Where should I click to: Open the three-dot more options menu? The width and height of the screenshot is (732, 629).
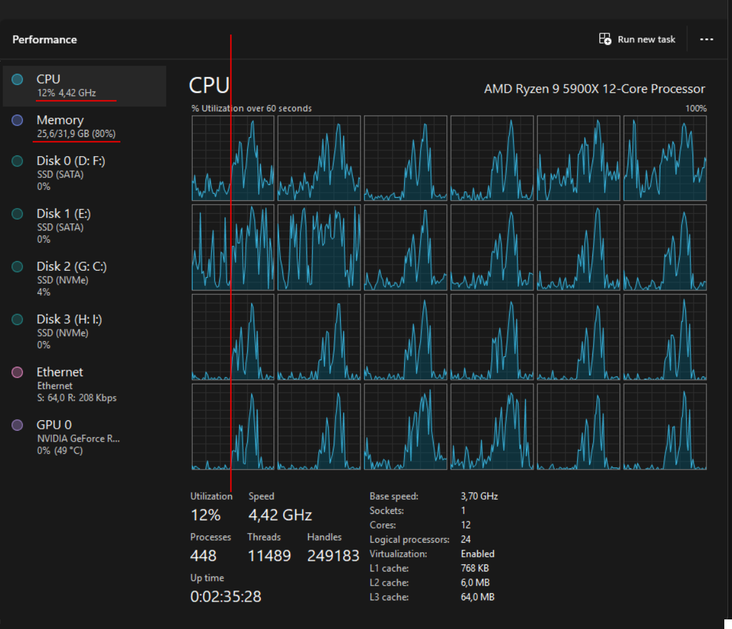coord(706,40)
